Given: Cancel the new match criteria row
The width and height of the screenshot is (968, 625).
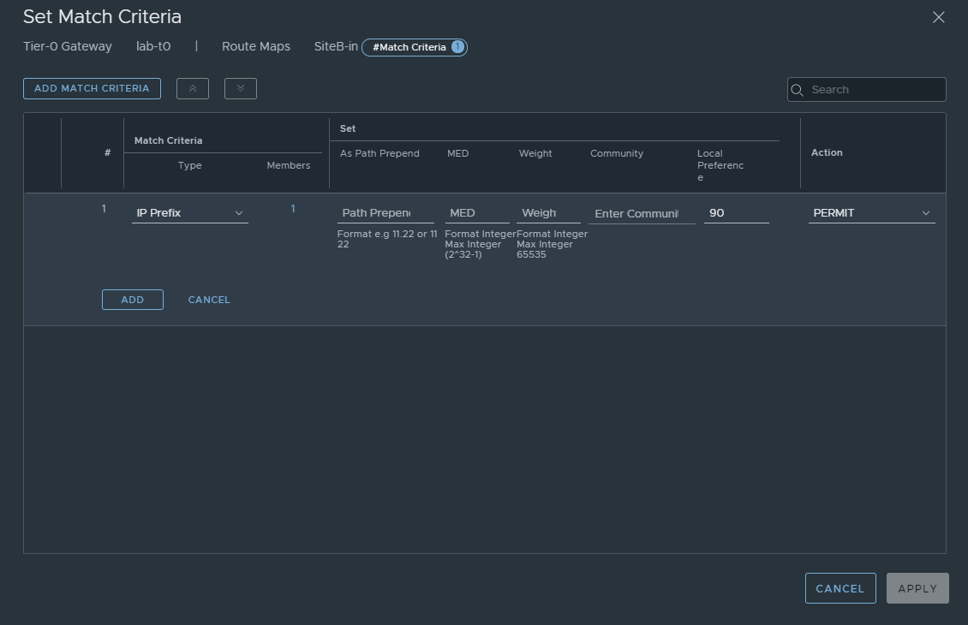Looking at the screenshot, I should coord(209,300).
